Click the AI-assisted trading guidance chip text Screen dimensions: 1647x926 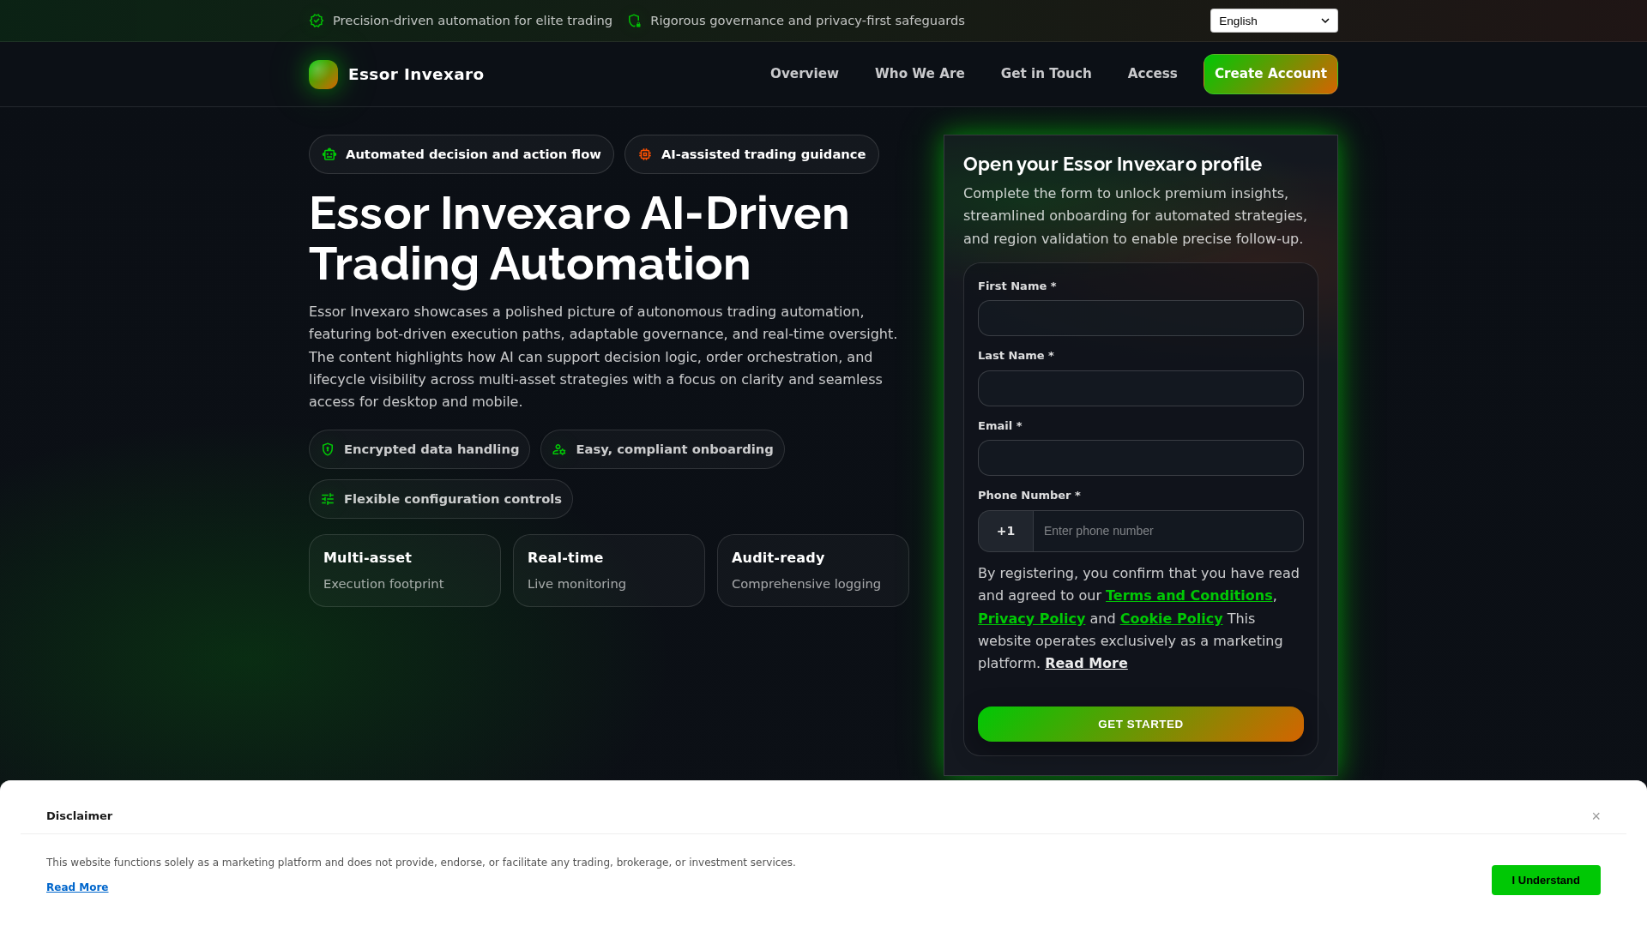pos(763,154)
